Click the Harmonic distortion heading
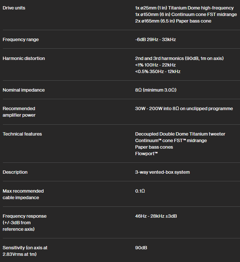Screen dimensions: 240x262 pyautogui.click(x=24, y=58)
